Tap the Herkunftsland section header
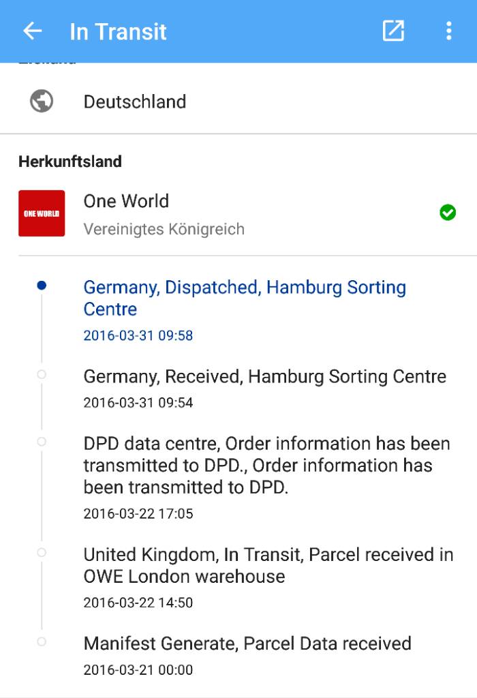This screenshot has height=698, width=477. click(x=70, y=162)
